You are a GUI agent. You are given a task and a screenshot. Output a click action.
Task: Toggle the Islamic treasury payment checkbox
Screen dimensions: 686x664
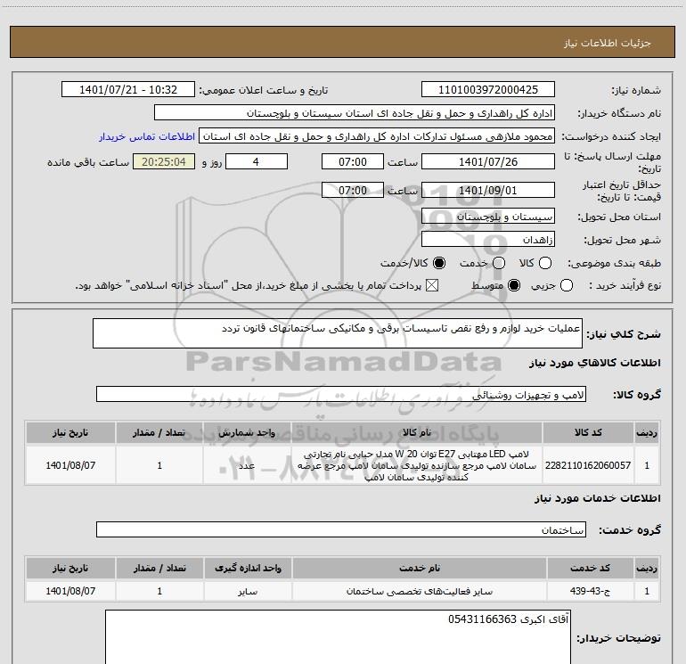[x=432, y=286]
